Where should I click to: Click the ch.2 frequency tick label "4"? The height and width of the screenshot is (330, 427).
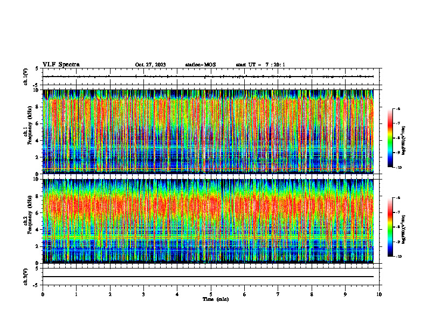tap(38, 230)
